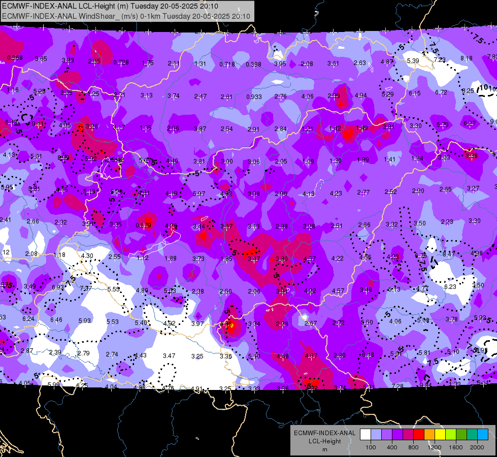Screen dimensions: 497x457
Task: Click the grid value 0.718
Action: (x=227, y=64)
